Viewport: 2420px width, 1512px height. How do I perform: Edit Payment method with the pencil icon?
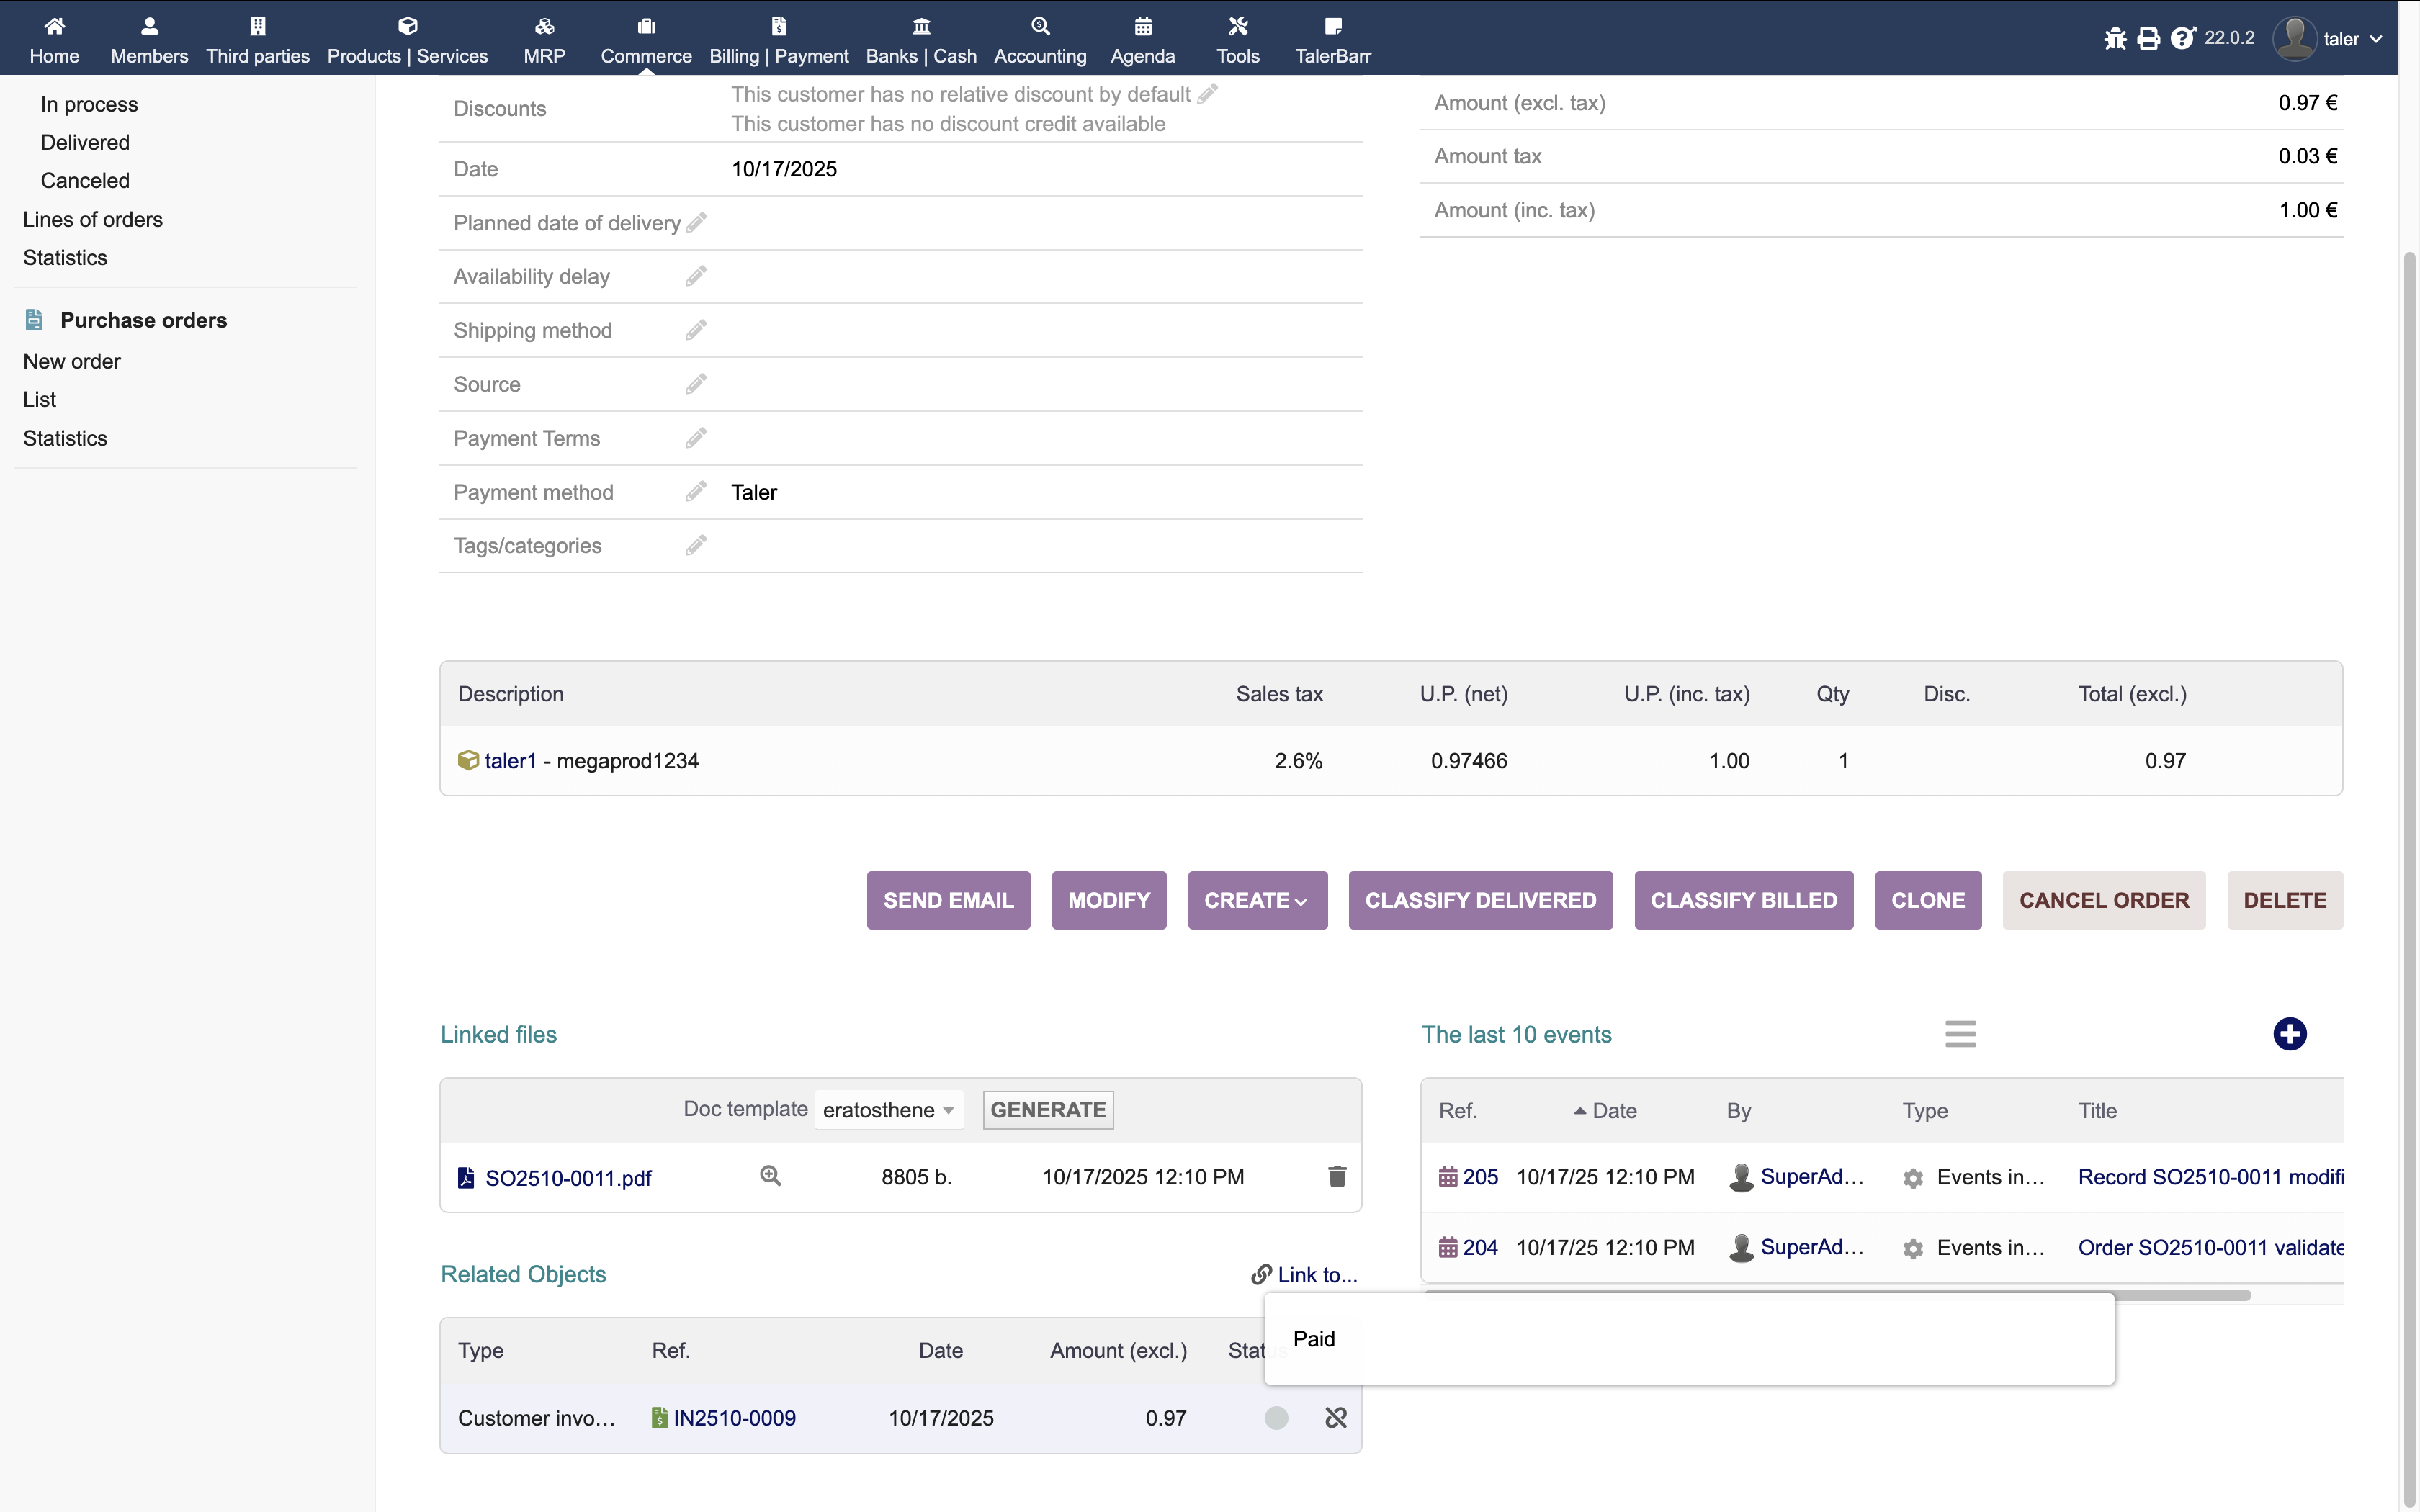click(696, 491)
